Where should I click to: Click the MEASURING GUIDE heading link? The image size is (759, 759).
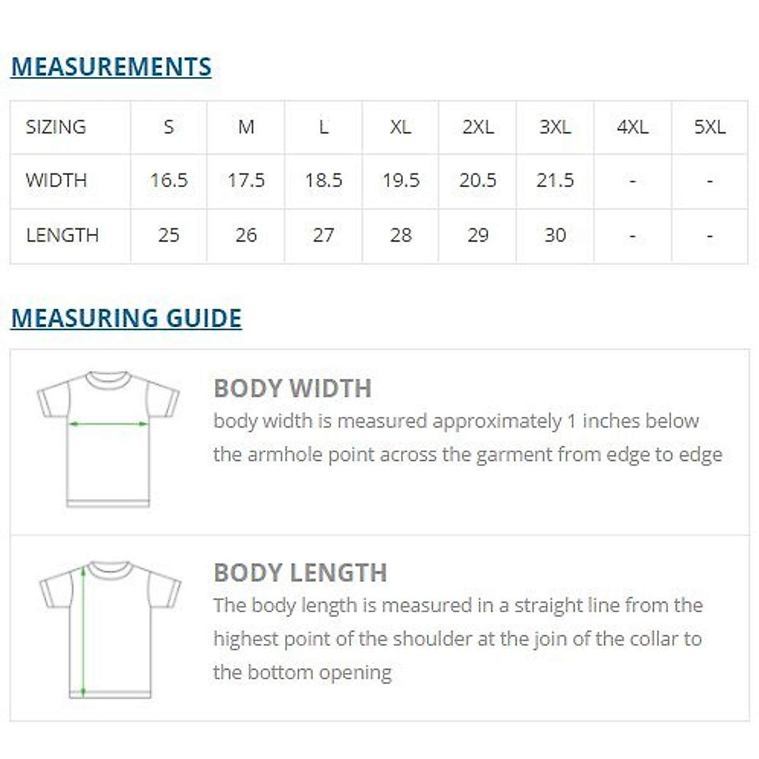126,318
